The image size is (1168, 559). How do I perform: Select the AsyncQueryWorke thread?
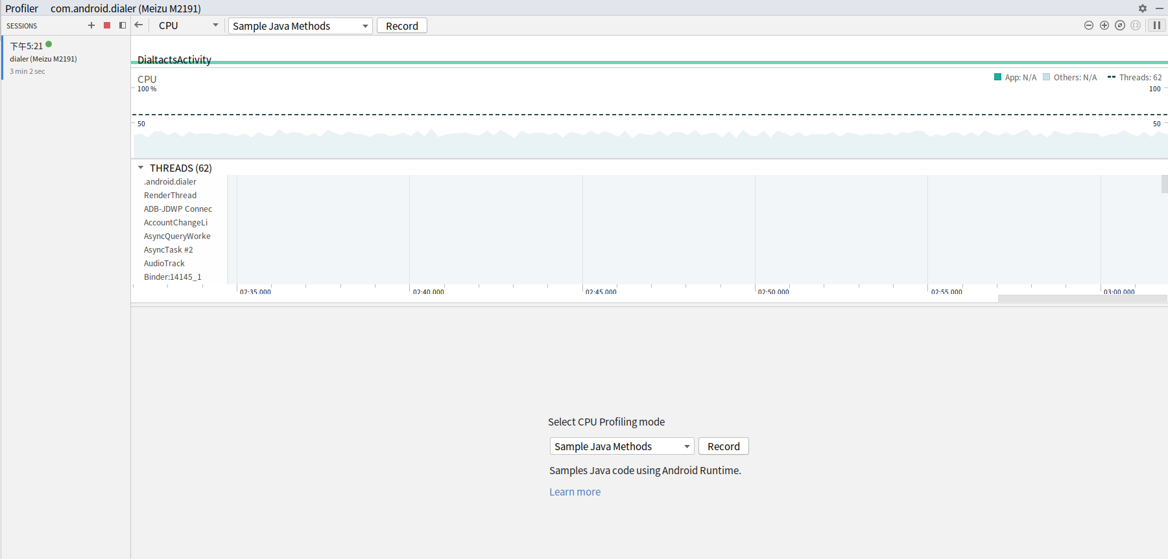tap(177, 236)
